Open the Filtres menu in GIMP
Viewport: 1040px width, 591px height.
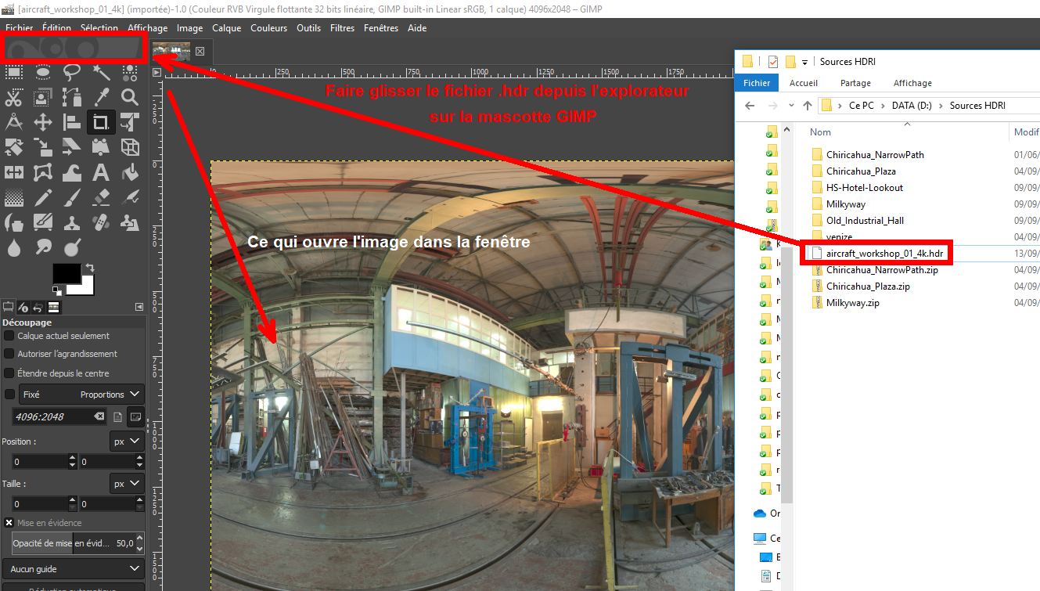click(342, 28)
